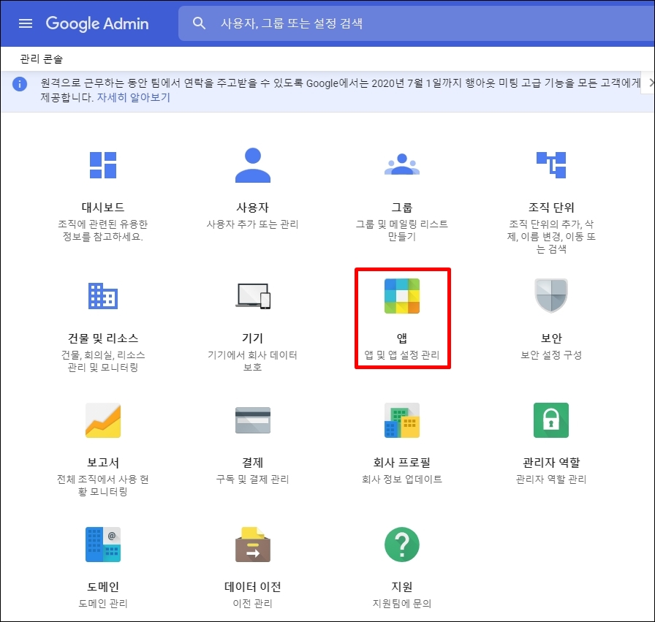Click the 조직 단위 title label
The width and height of the screenshot is (655, 622).
[x=551, y=207]
